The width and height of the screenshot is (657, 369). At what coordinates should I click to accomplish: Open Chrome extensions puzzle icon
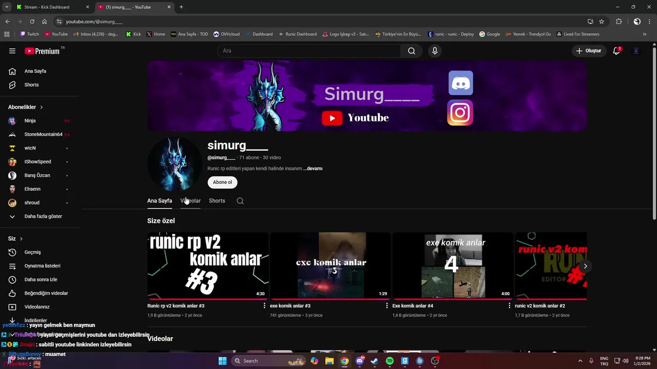pos(619,22)
